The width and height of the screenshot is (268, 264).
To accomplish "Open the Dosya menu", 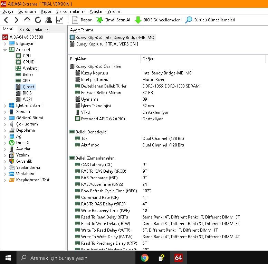I will click(x=8, y=11).
